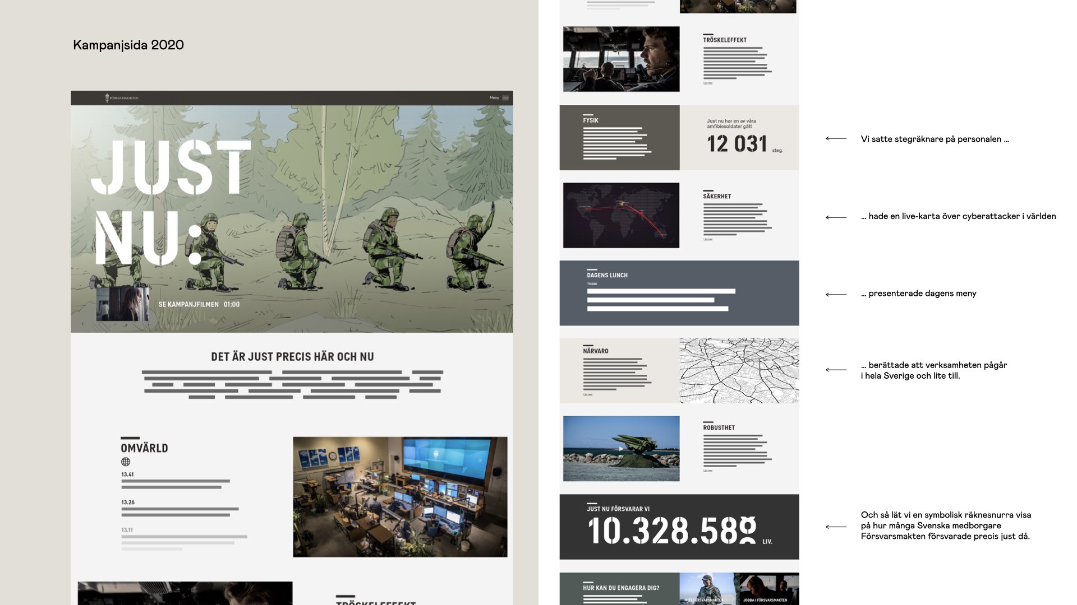Click 'Läs mer' under TRÖSKELEFFEKT

[708, 83]
